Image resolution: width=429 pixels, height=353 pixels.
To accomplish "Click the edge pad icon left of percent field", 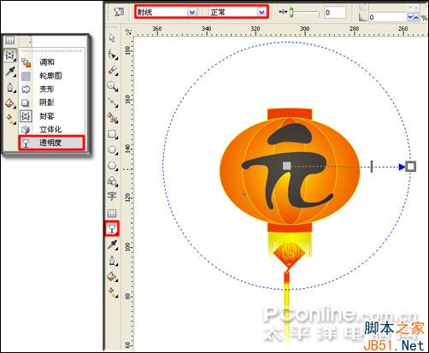I will (362, 17).
